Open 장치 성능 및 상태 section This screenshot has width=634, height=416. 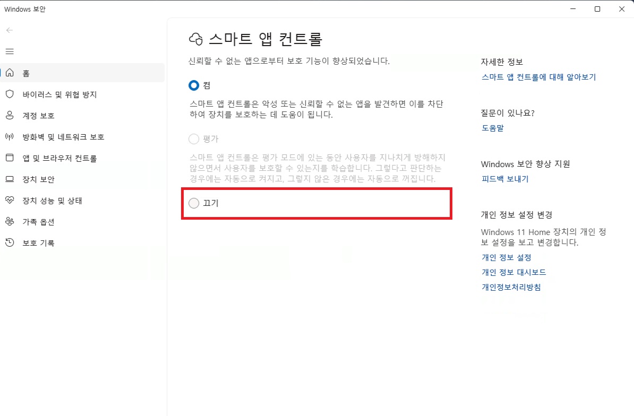point(82,201)
